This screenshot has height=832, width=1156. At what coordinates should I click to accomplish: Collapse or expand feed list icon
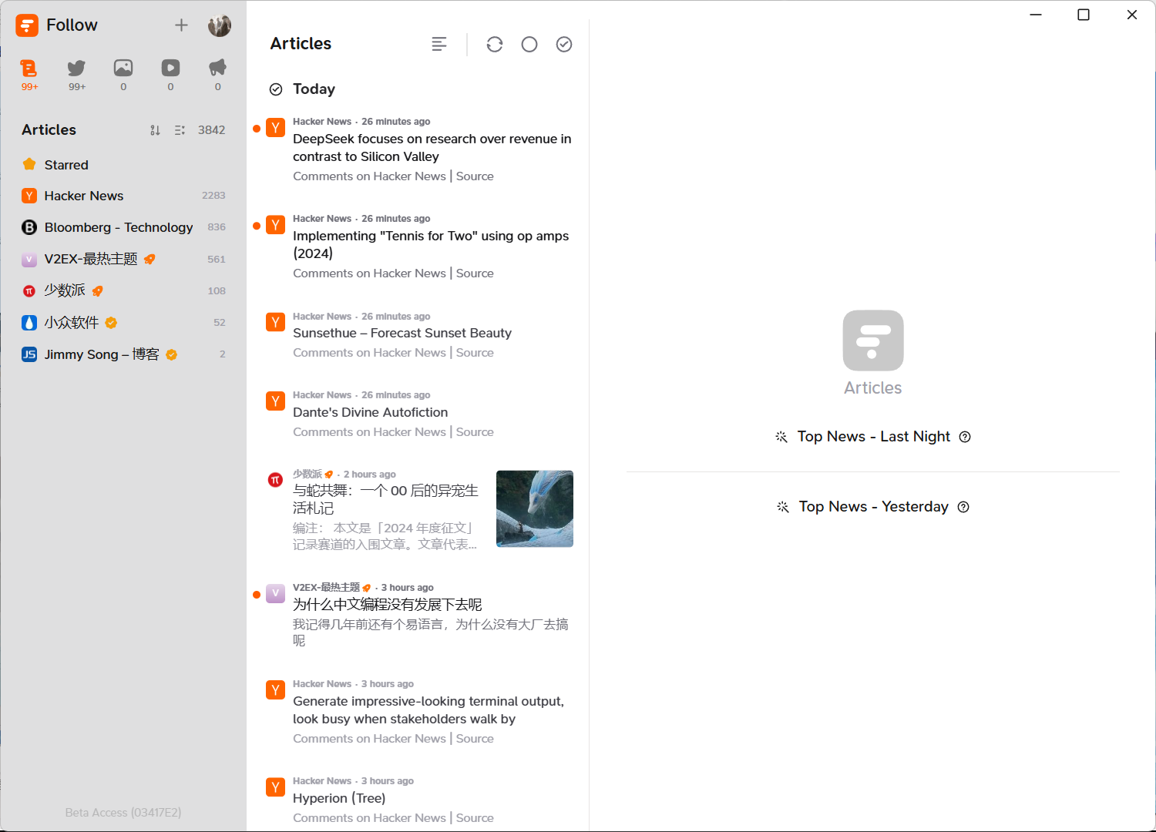click(x=180, y=130)
